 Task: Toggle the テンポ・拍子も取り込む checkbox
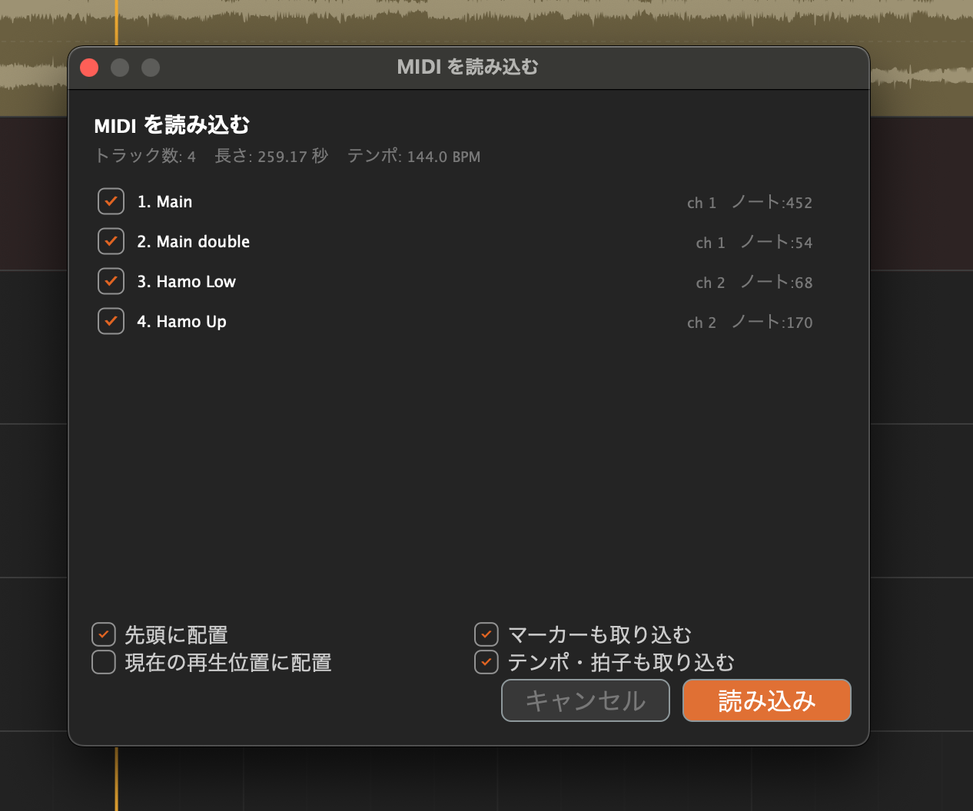(486, 662)
